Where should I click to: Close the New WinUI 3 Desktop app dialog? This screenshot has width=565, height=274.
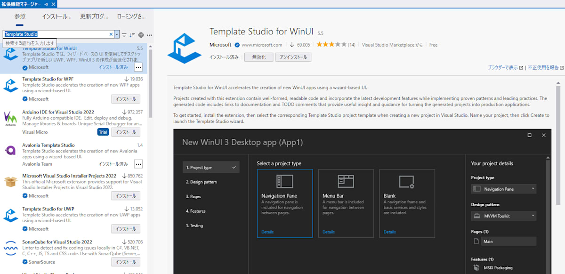pos(544,135)
